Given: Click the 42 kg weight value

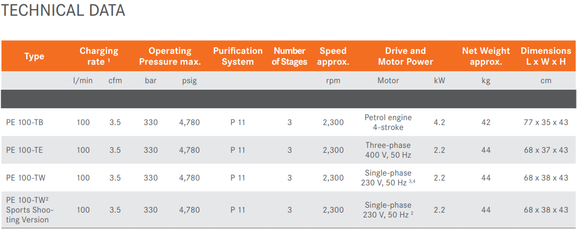Looking at the screenshot, I should click(486, 122).
